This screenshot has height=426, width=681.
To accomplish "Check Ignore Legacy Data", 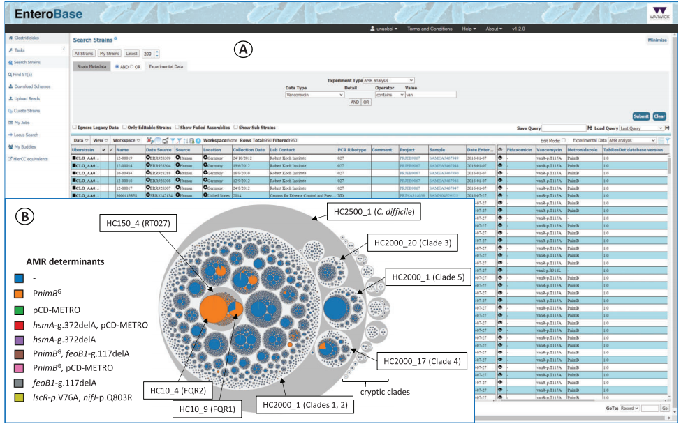I will (75, 128).
